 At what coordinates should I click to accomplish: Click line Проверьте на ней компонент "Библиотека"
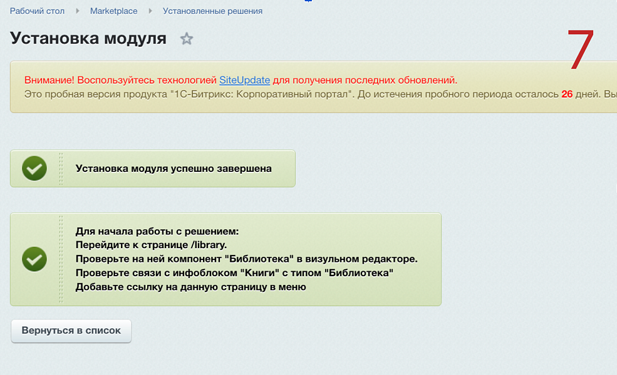[x=246, y=259]
